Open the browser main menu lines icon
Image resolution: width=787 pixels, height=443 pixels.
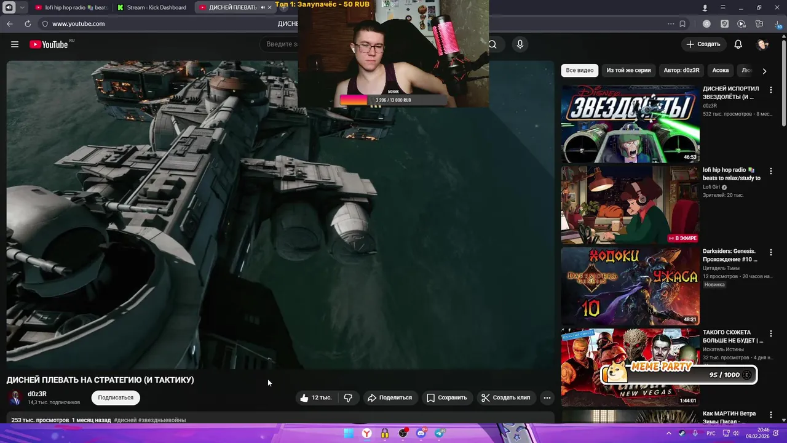pos(723,7)
